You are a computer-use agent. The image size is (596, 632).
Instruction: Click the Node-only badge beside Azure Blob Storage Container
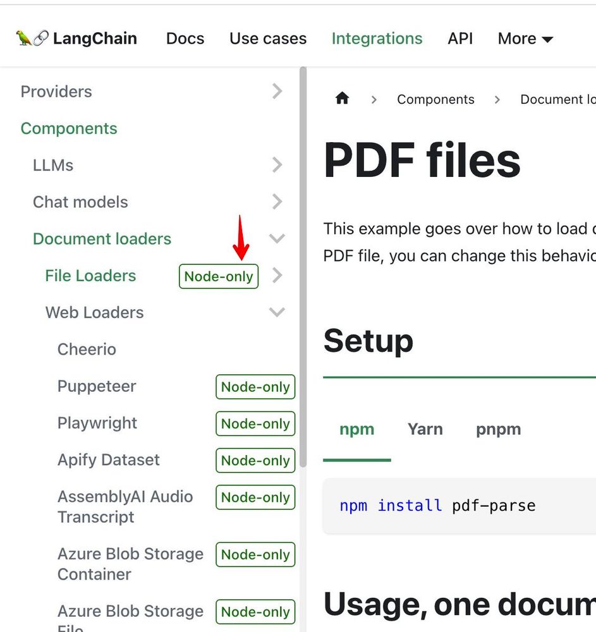coord(255,554)
